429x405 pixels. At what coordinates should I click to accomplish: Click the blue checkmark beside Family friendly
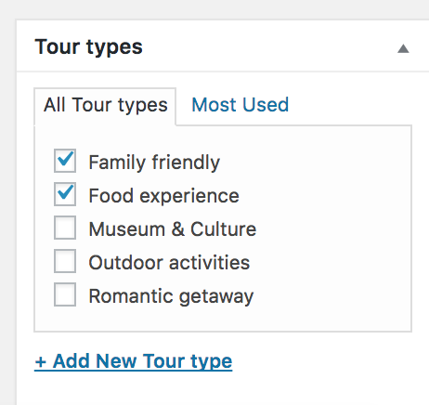click(x=66, y=158)
